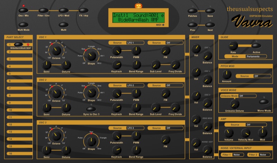Select part 8 in Part Select
Screen dimensions: 277x163
pos(19,95)
